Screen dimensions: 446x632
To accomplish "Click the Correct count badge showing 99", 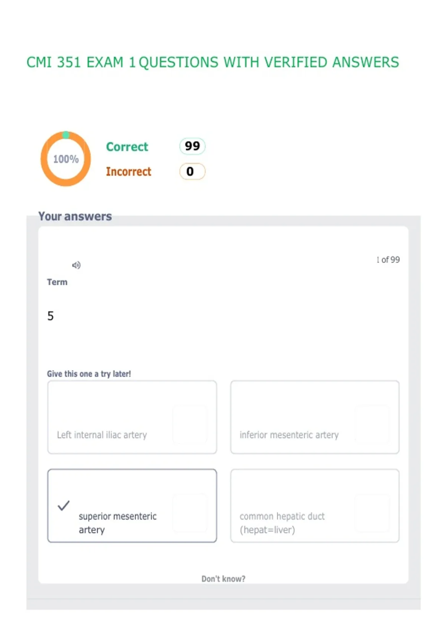I will pos(192,146).
